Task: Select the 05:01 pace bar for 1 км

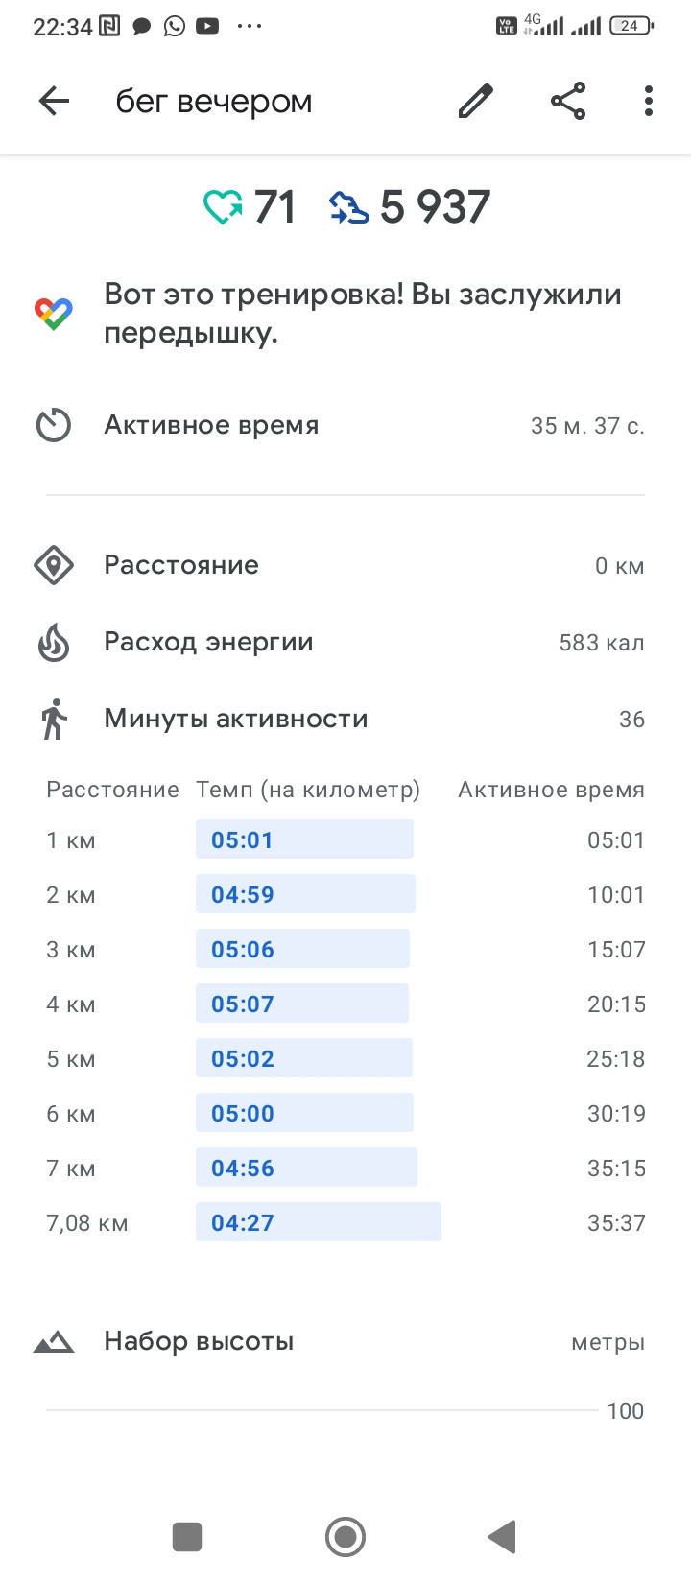Action: pyautogui.click(x=304, y=839)
